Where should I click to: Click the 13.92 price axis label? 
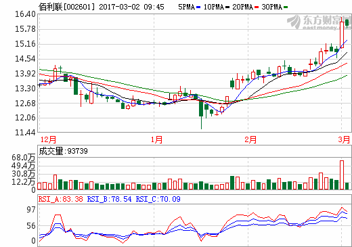tap(25, 74)
